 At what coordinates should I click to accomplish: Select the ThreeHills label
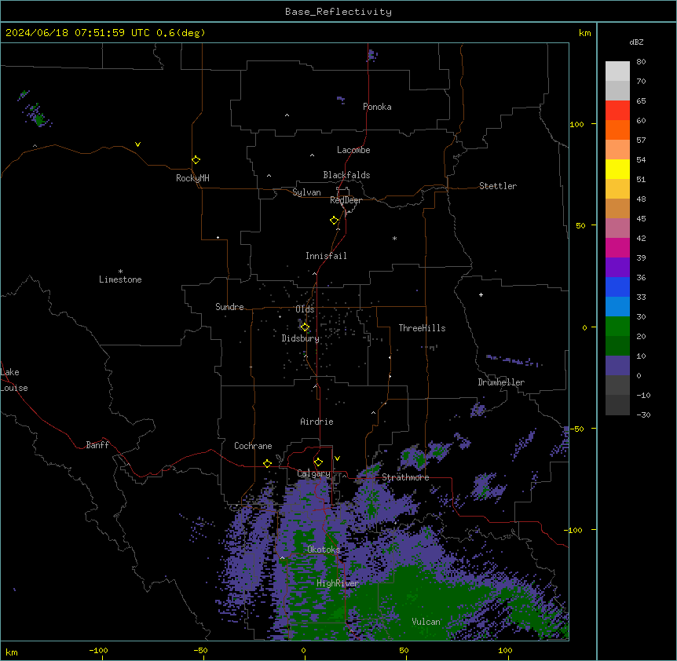[422, 328]
